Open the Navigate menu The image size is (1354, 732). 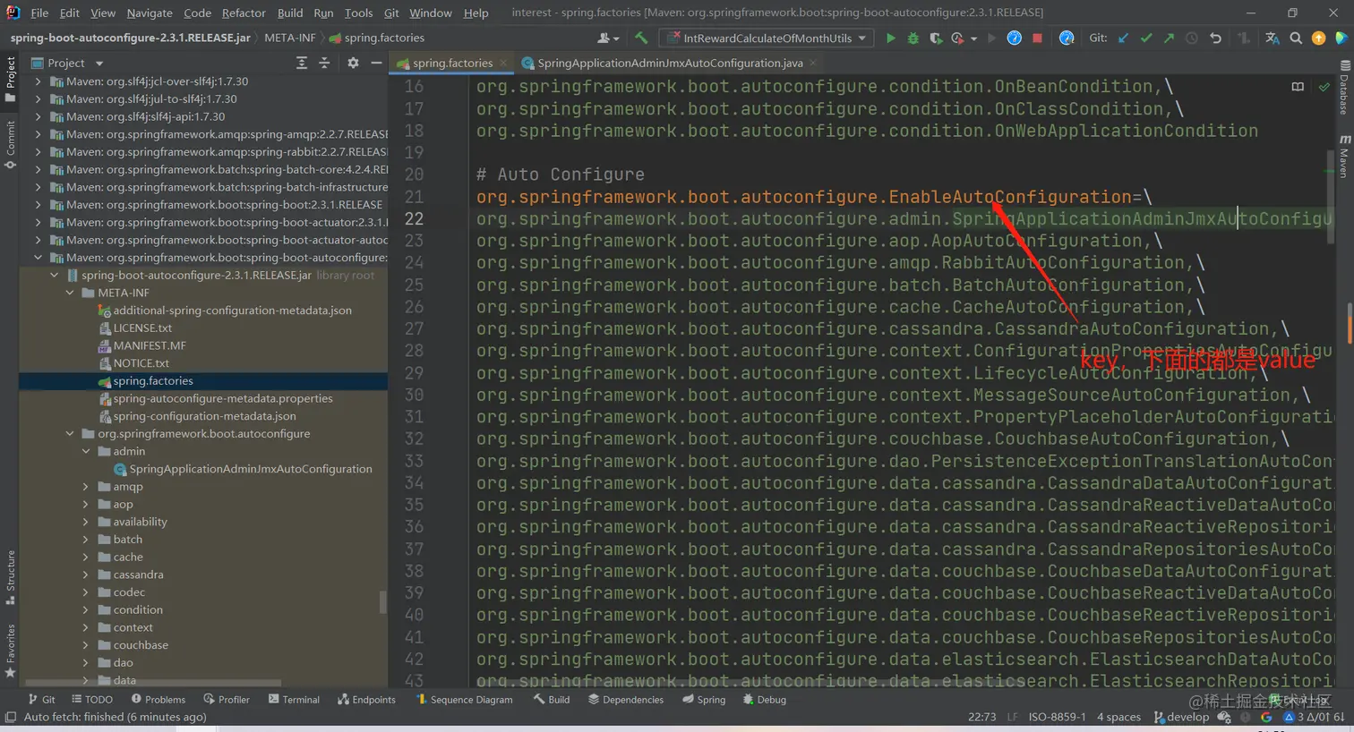point(150,13)
